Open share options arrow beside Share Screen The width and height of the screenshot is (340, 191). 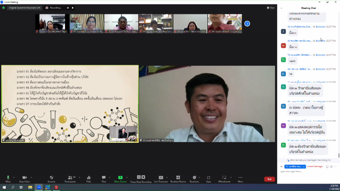click(x=127, y=178)
